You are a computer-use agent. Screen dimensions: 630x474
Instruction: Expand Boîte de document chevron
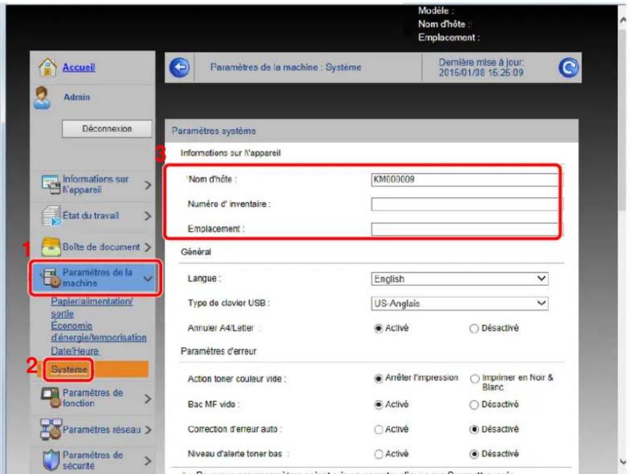[x=147, y=247]
